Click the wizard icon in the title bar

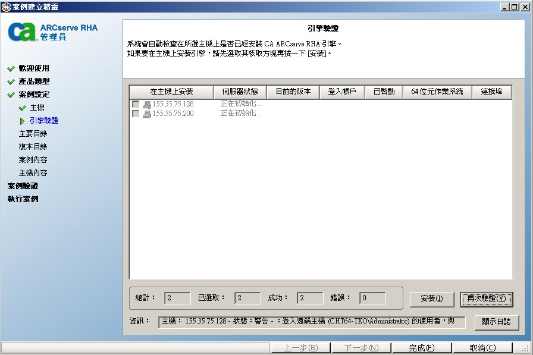(6, 6)
